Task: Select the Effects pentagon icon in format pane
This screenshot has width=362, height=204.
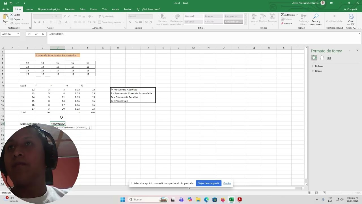Action: coord(322,58)
